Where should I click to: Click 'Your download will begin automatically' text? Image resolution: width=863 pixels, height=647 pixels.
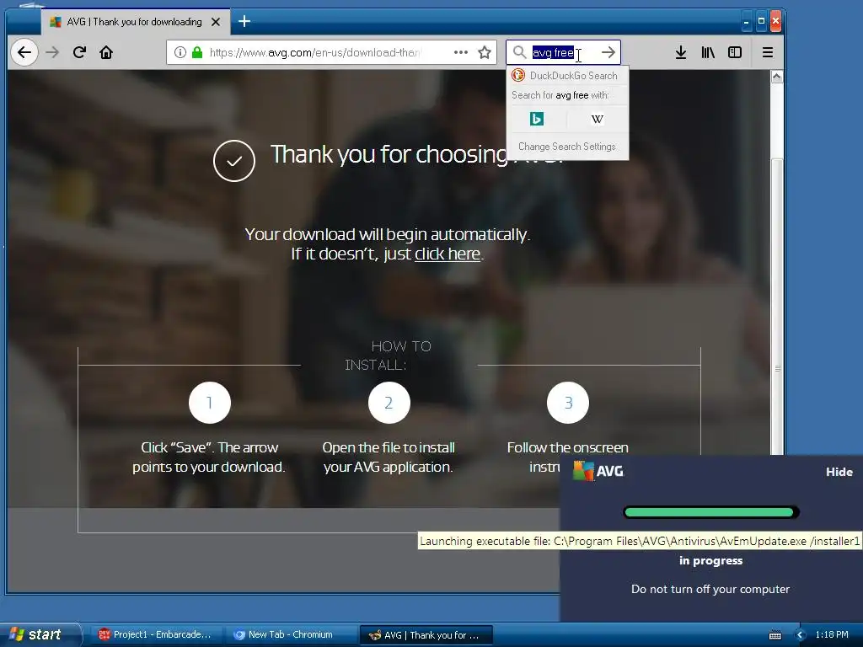(388, 234)
